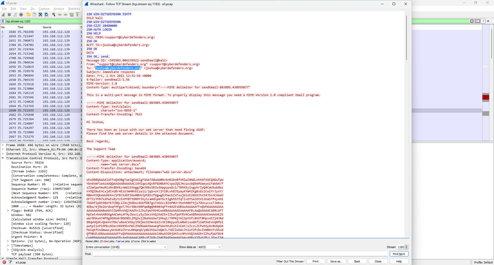Click the expert information red circle icon
This screenshot has height=265, width=494.
pyautogui.click(x=4, y=262)
